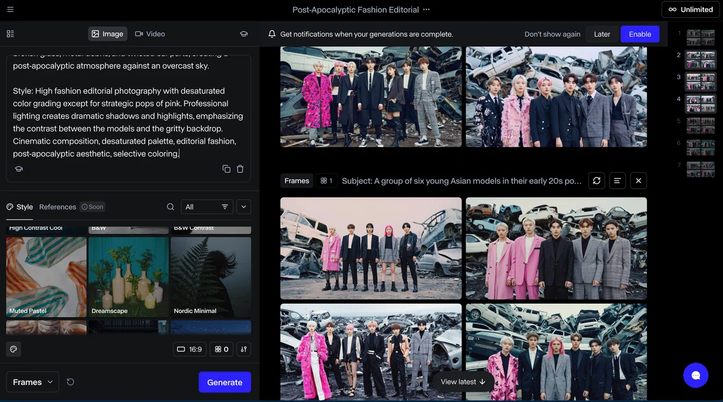This screenshot has height=402, width=723.
Task: Jump to generation 6 in the thumbnail strip
Action: point(701,147)
